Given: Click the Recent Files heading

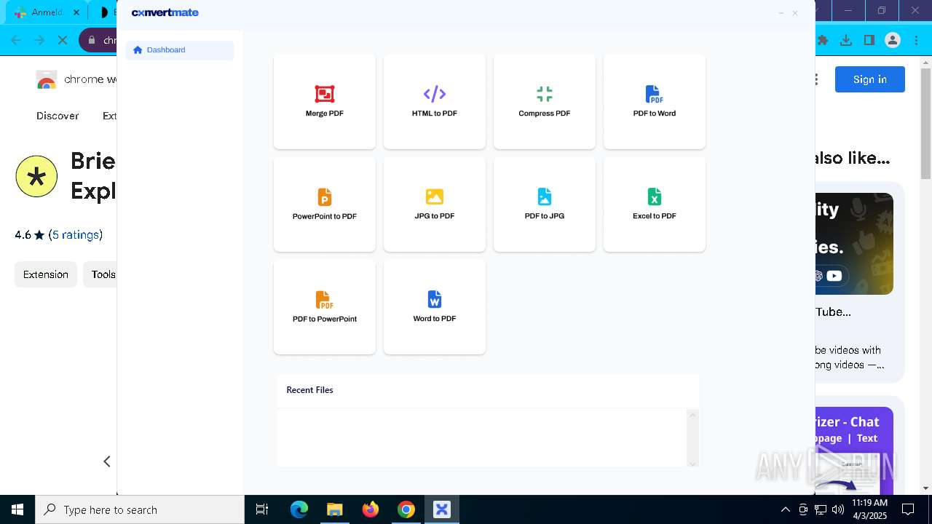Looking at the screenshot, I should point(309,390).
